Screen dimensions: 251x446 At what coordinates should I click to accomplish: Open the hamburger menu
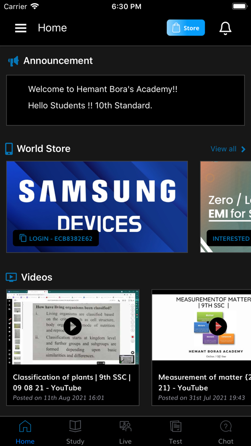click(x=21, y=28)
